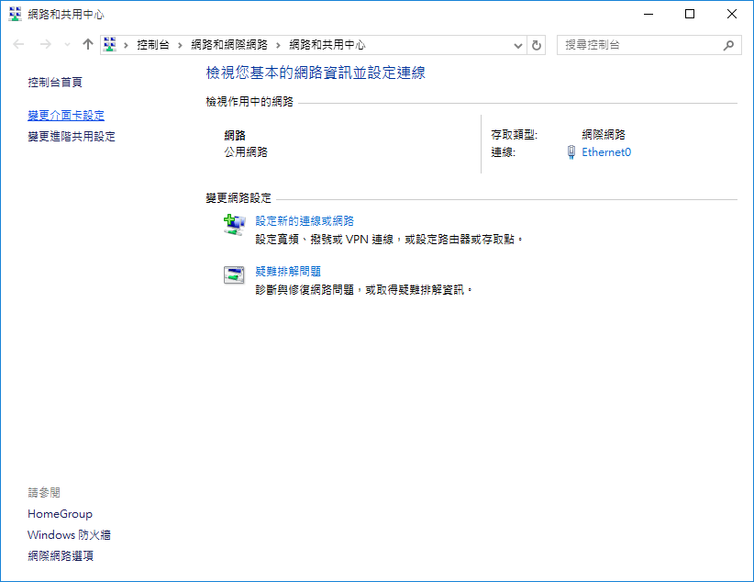The height and width of the screenshot is (582, 754).
Task: Open the HomeGroup link
Action: click(x=60, y=514)
